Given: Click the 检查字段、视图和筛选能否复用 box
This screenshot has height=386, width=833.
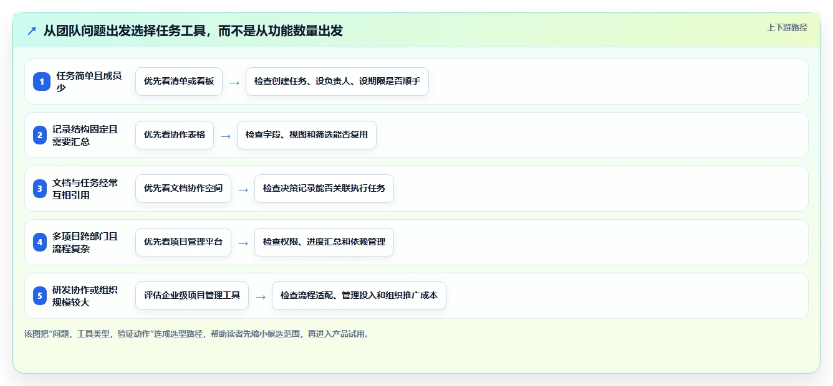Looking at the screenshot, I should point(307,135).
